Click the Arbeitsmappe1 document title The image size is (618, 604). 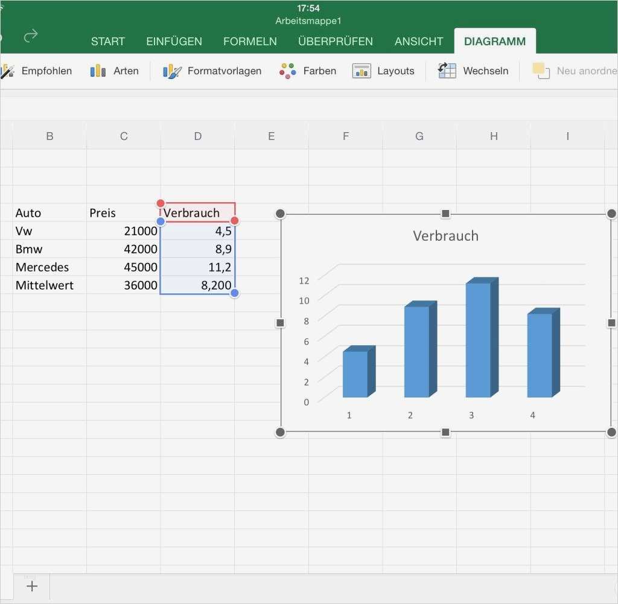click(x=308, y=21)
